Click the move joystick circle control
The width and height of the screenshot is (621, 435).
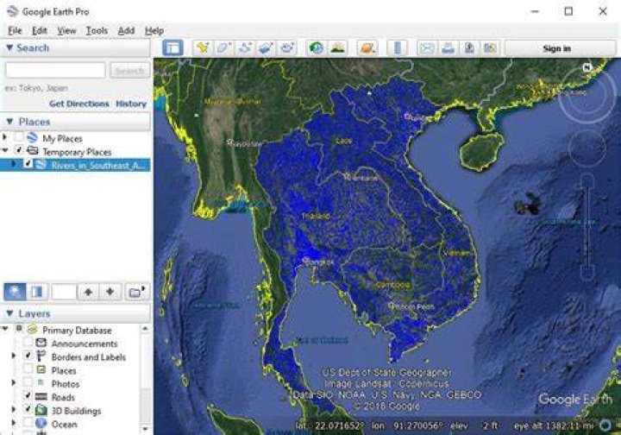pyautogui.click(x=587, y=148)
